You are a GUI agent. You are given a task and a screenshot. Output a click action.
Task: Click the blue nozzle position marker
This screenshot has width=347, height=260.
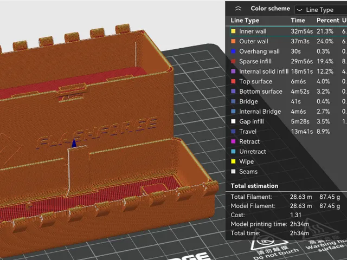pos(74,143)
